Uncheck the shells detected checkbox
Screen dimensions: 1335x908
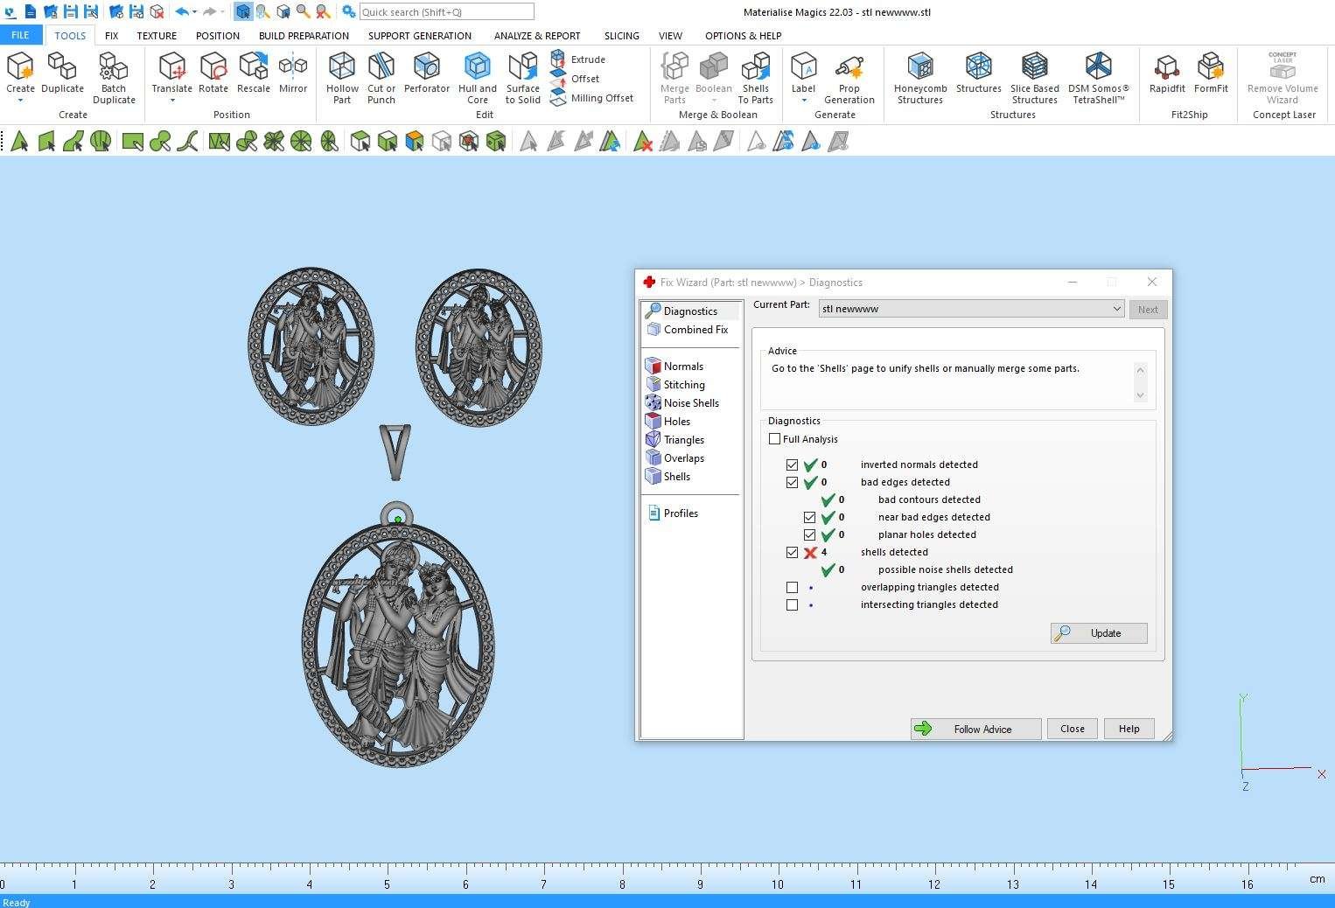coord(792,552)
